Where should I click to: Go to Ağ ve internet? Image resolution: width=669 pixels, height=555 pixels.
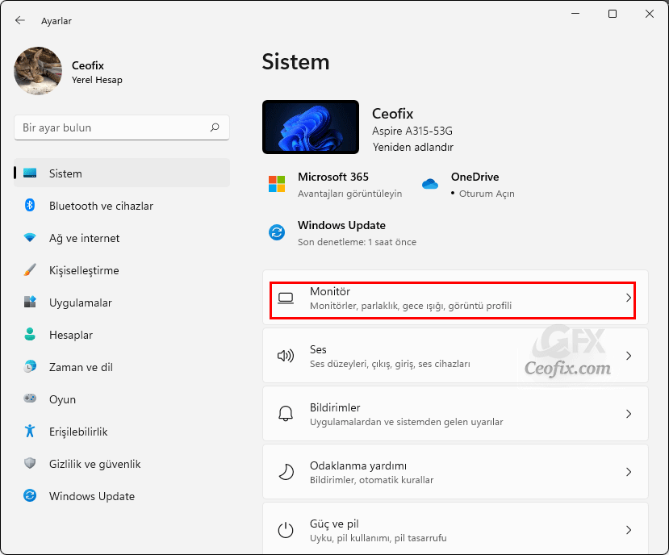(x=122, y=238)
